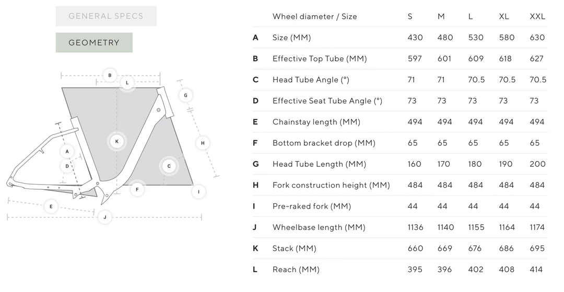Select the K stack marker on the diagram
This screenshot has height=292, width=564.
[117, 141]
